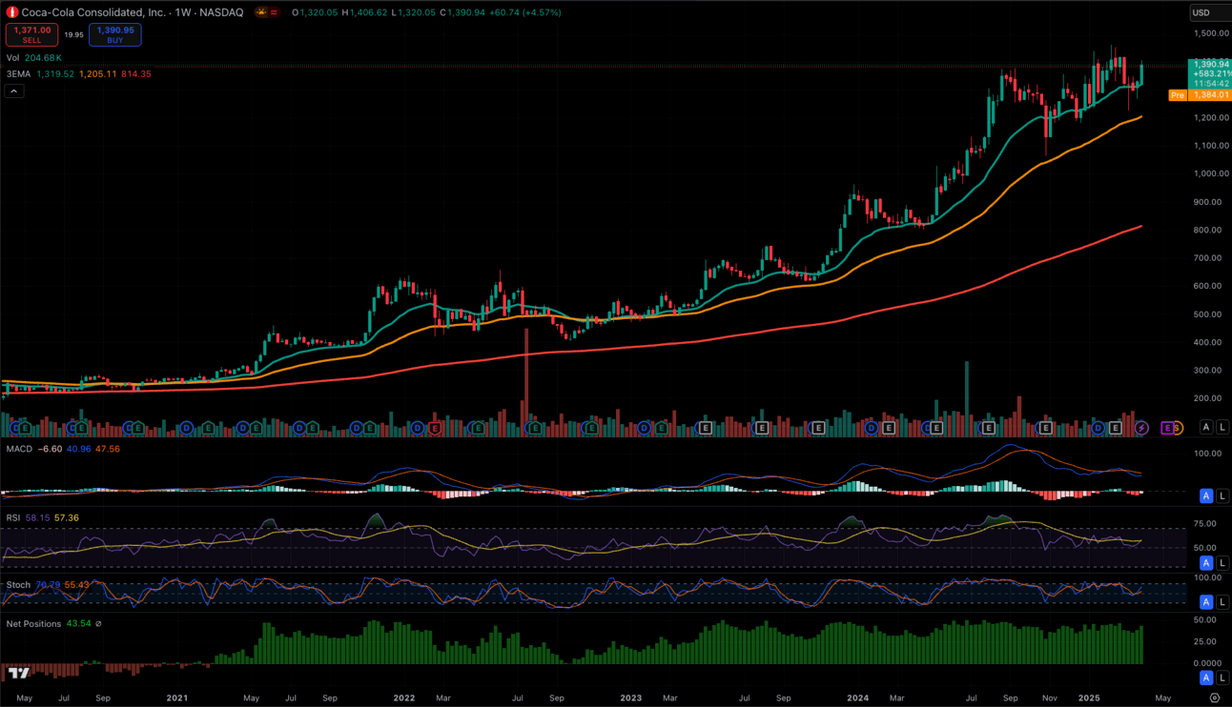Click the market status sun icon
1232x707 pixels.
coord(260,12)
